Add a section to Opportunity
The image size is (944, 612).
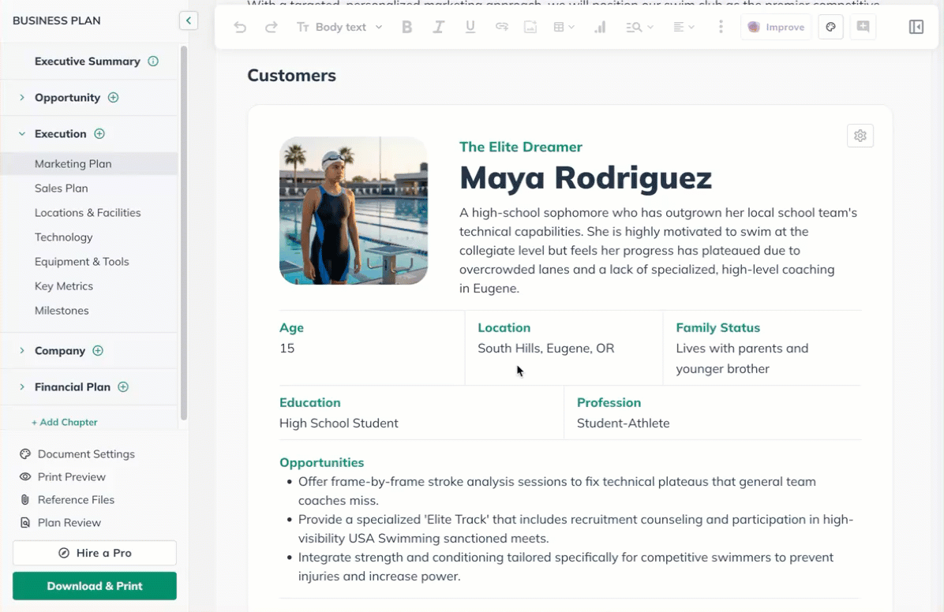pos(113,98)
